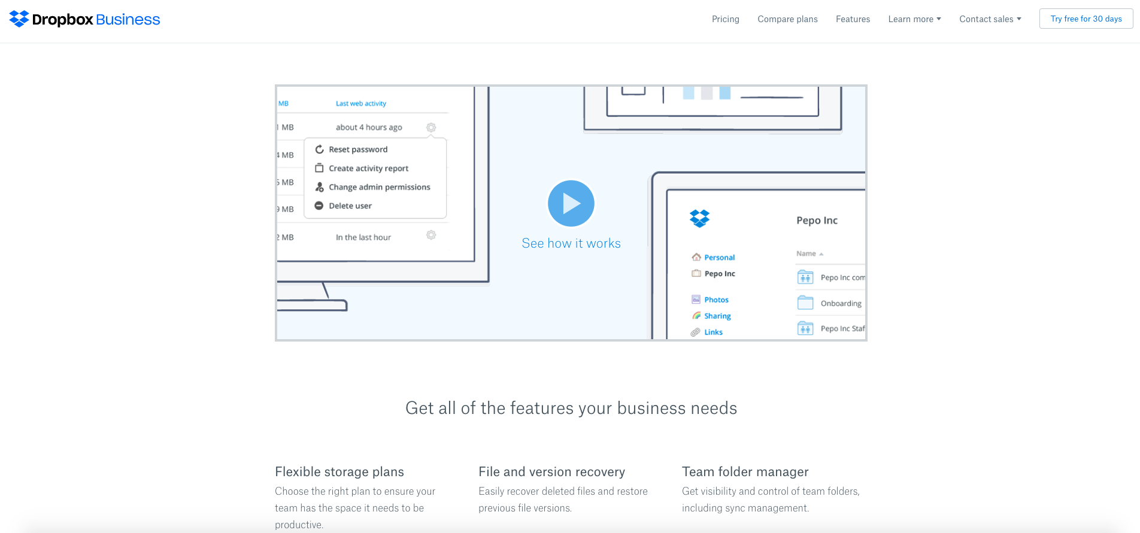The height and width of the screenshot is (533, 1140).
Task: Click 'about 4 hours ago' table cell
Action: [369, 127]
